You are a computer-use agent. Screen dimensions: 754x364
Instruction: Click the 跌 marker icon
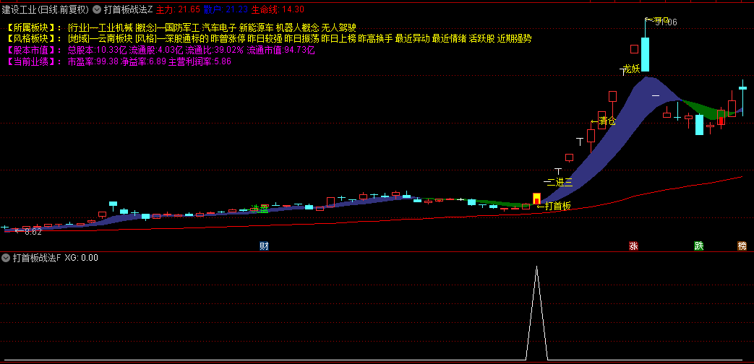pos(699,246)
